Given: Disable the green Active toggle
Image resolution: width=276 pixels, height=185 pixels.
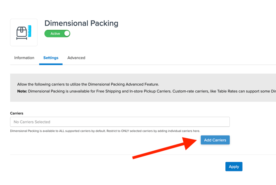Looking at the screenshot, I should 57,33.
